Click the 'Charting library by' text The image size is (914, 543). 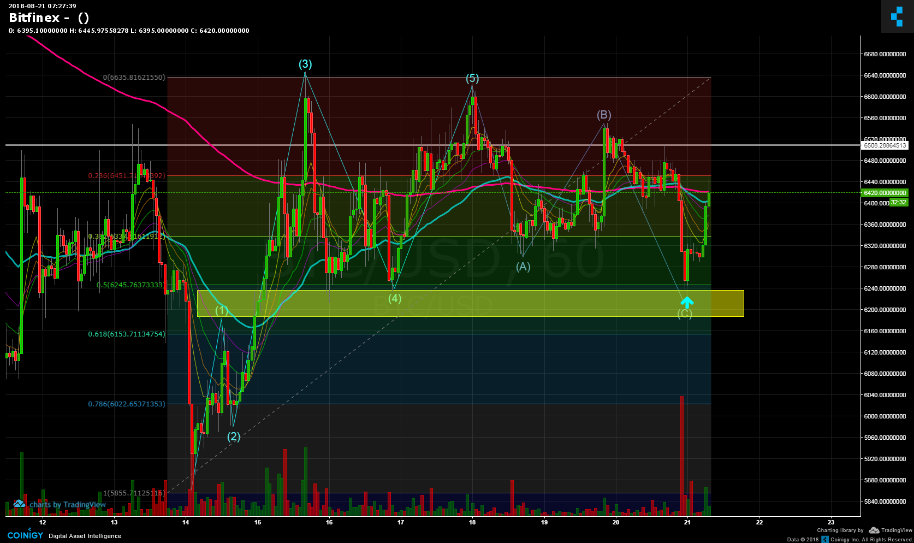point(840,530)
